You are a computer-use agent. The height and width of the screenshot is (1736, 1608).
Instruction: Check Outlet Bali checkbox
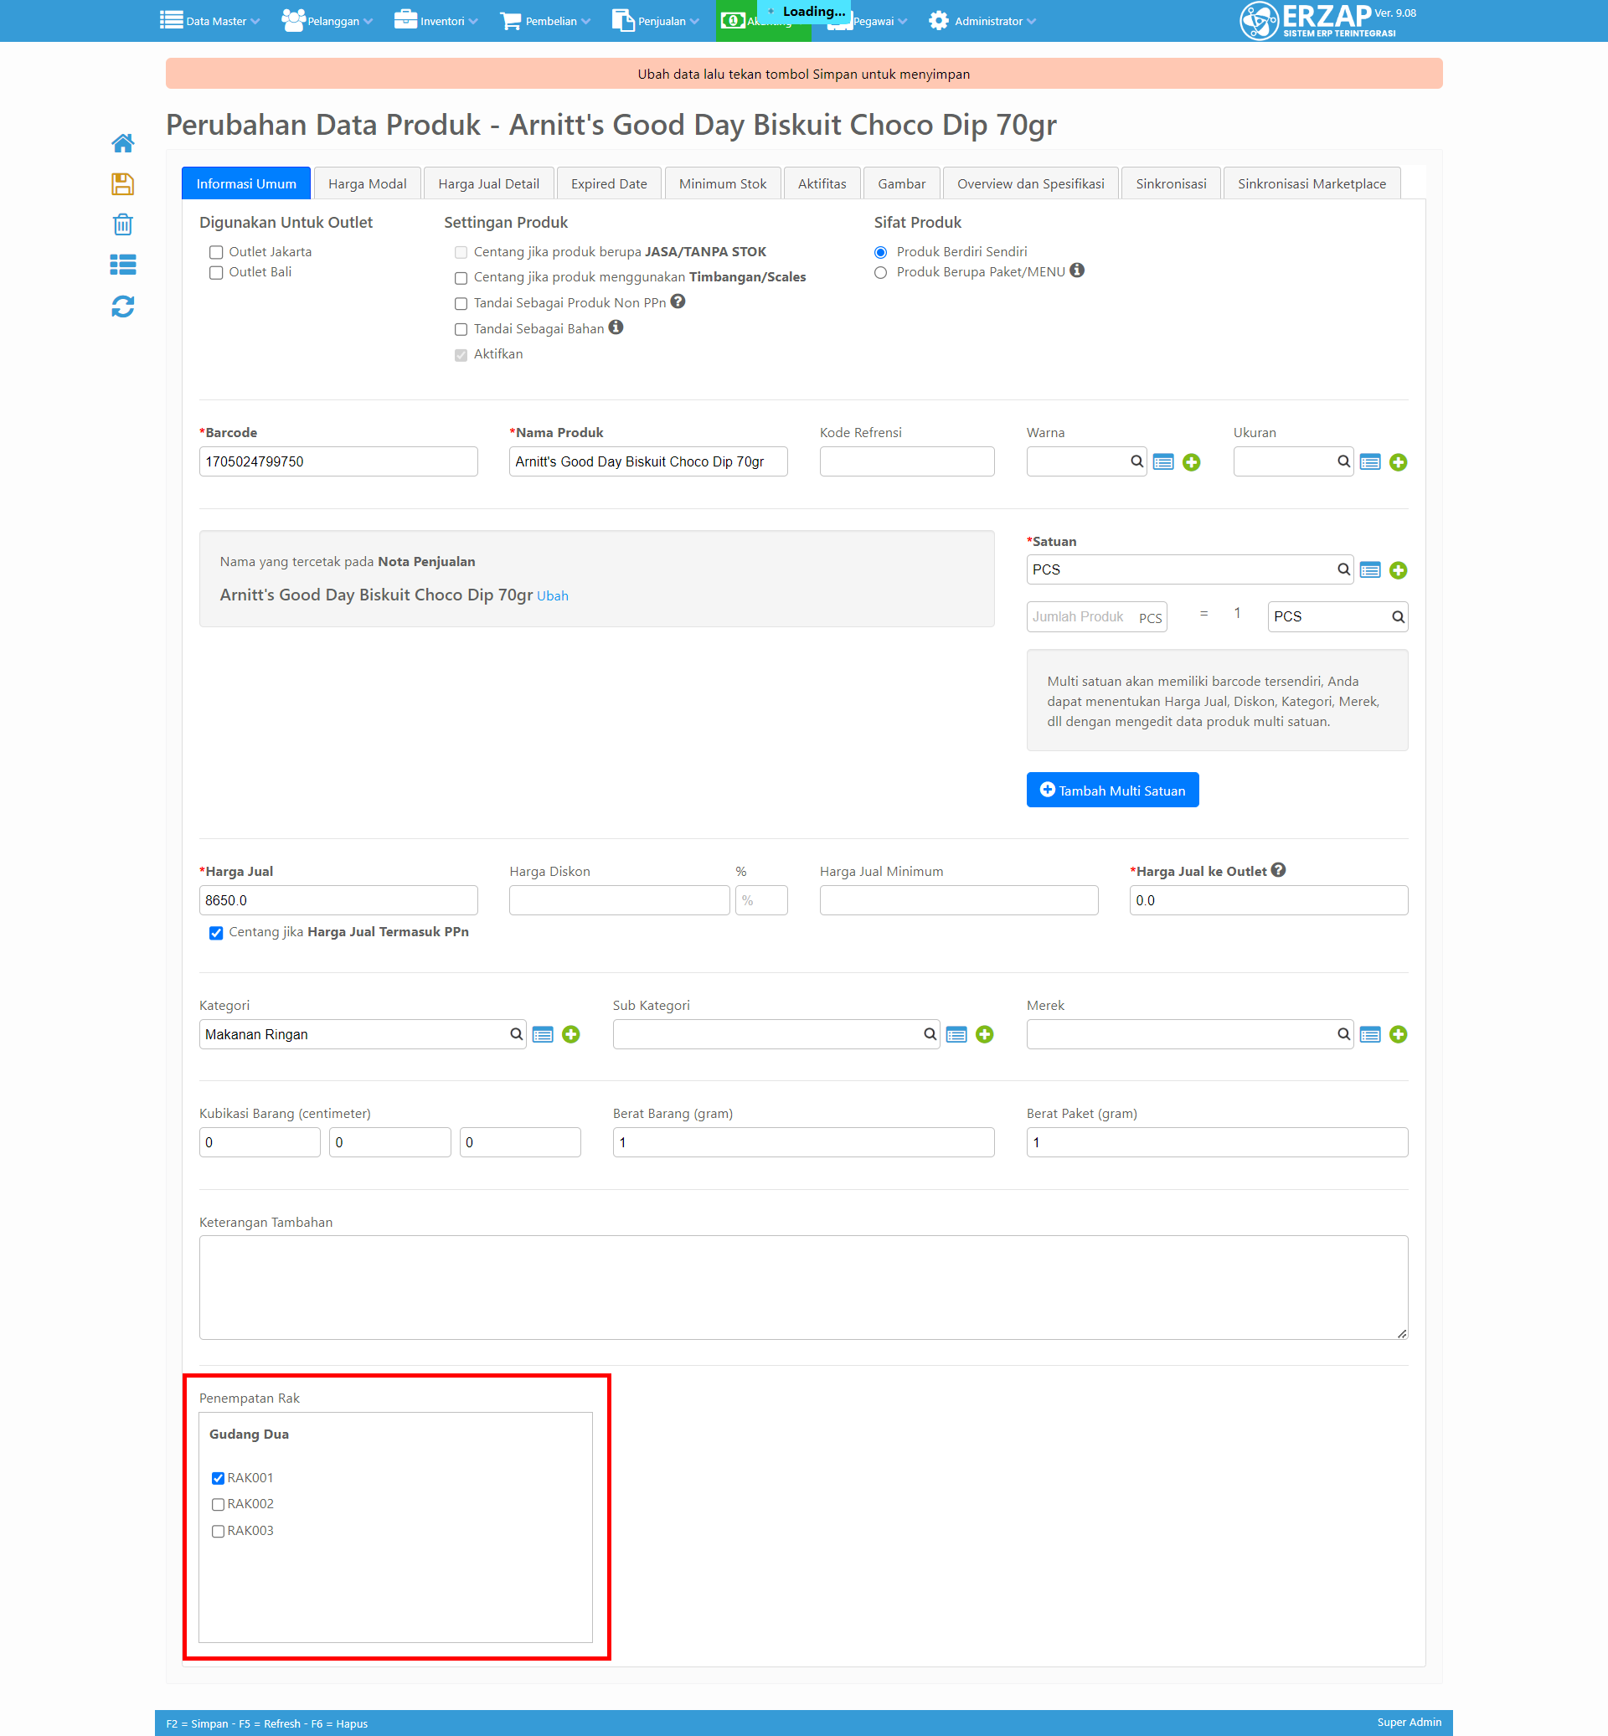click(216, 272)
